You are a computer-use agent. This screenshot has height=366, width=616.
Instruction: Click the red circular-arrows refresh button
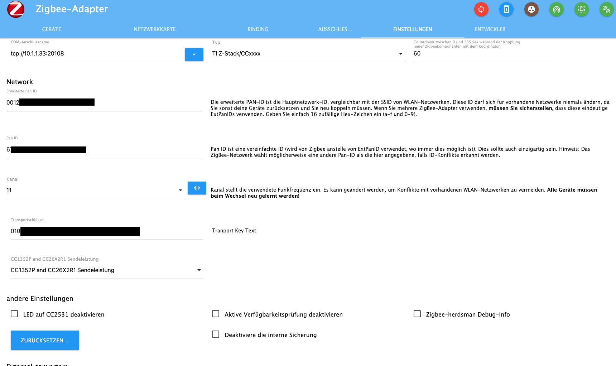(x=481, y=9)
